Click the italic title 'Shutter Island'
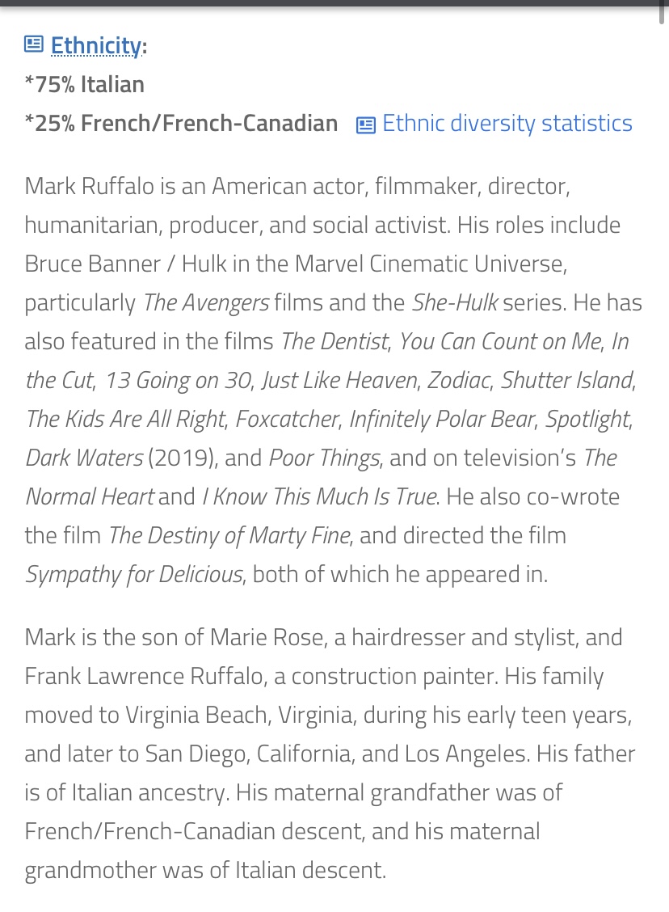 (567, 380)
